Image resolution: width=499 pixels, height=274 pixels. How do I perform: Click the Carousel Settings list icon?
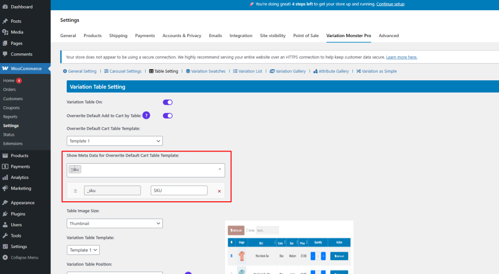(x=106, y=71)
